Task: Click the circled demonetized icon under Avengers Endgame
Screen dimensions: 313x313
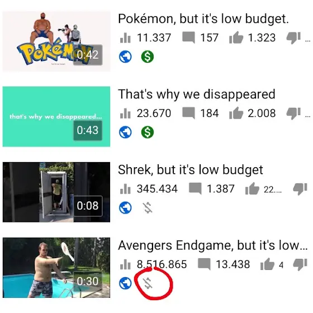Action: [148, 283]
